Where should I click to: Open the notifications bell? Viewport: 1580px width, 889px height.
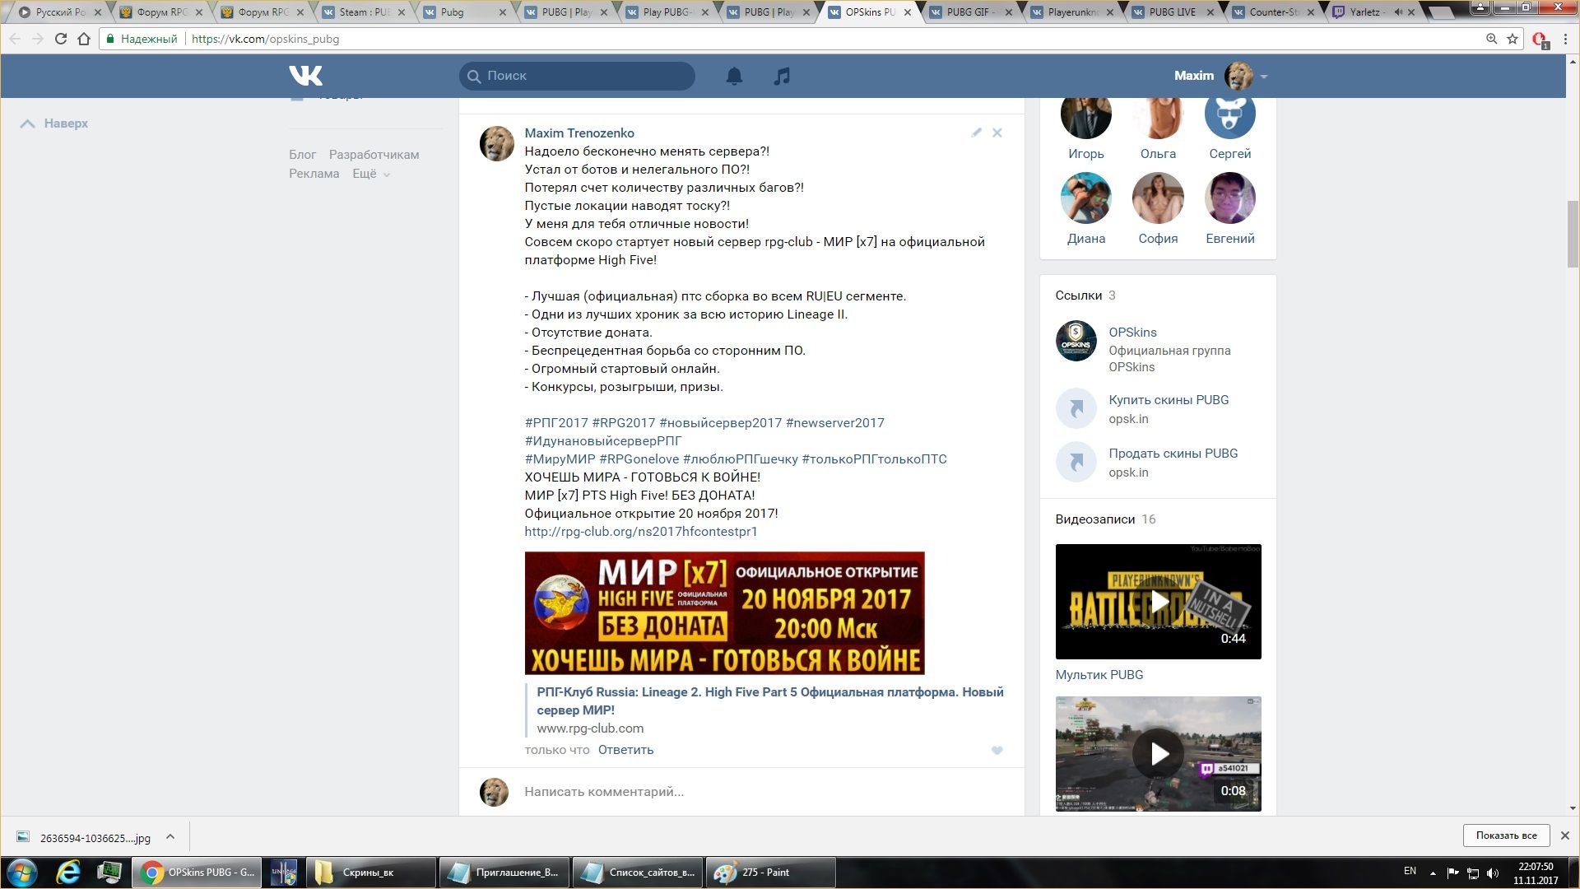pyautogui.click(x=734, y=76)
